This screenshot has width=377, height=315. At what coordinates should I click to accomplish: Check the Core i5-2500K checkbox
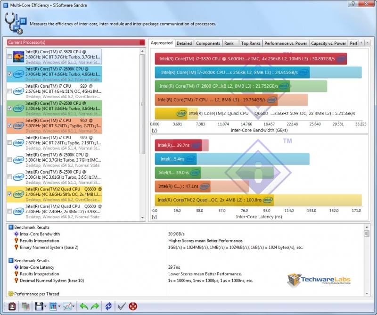coord(9,160)
